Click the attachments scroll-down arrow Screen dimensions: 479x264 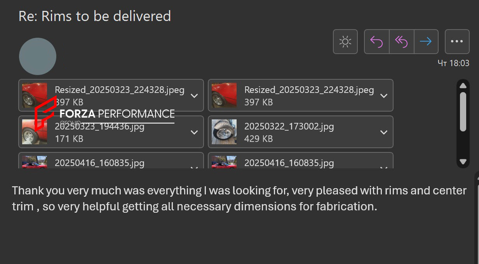tap(463, 161)
